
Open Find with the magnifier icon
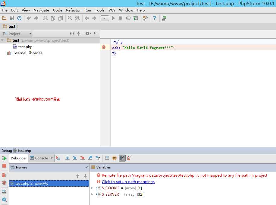click(x=70, y=18)
